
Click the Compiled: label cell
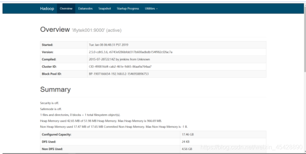[64, 59]
